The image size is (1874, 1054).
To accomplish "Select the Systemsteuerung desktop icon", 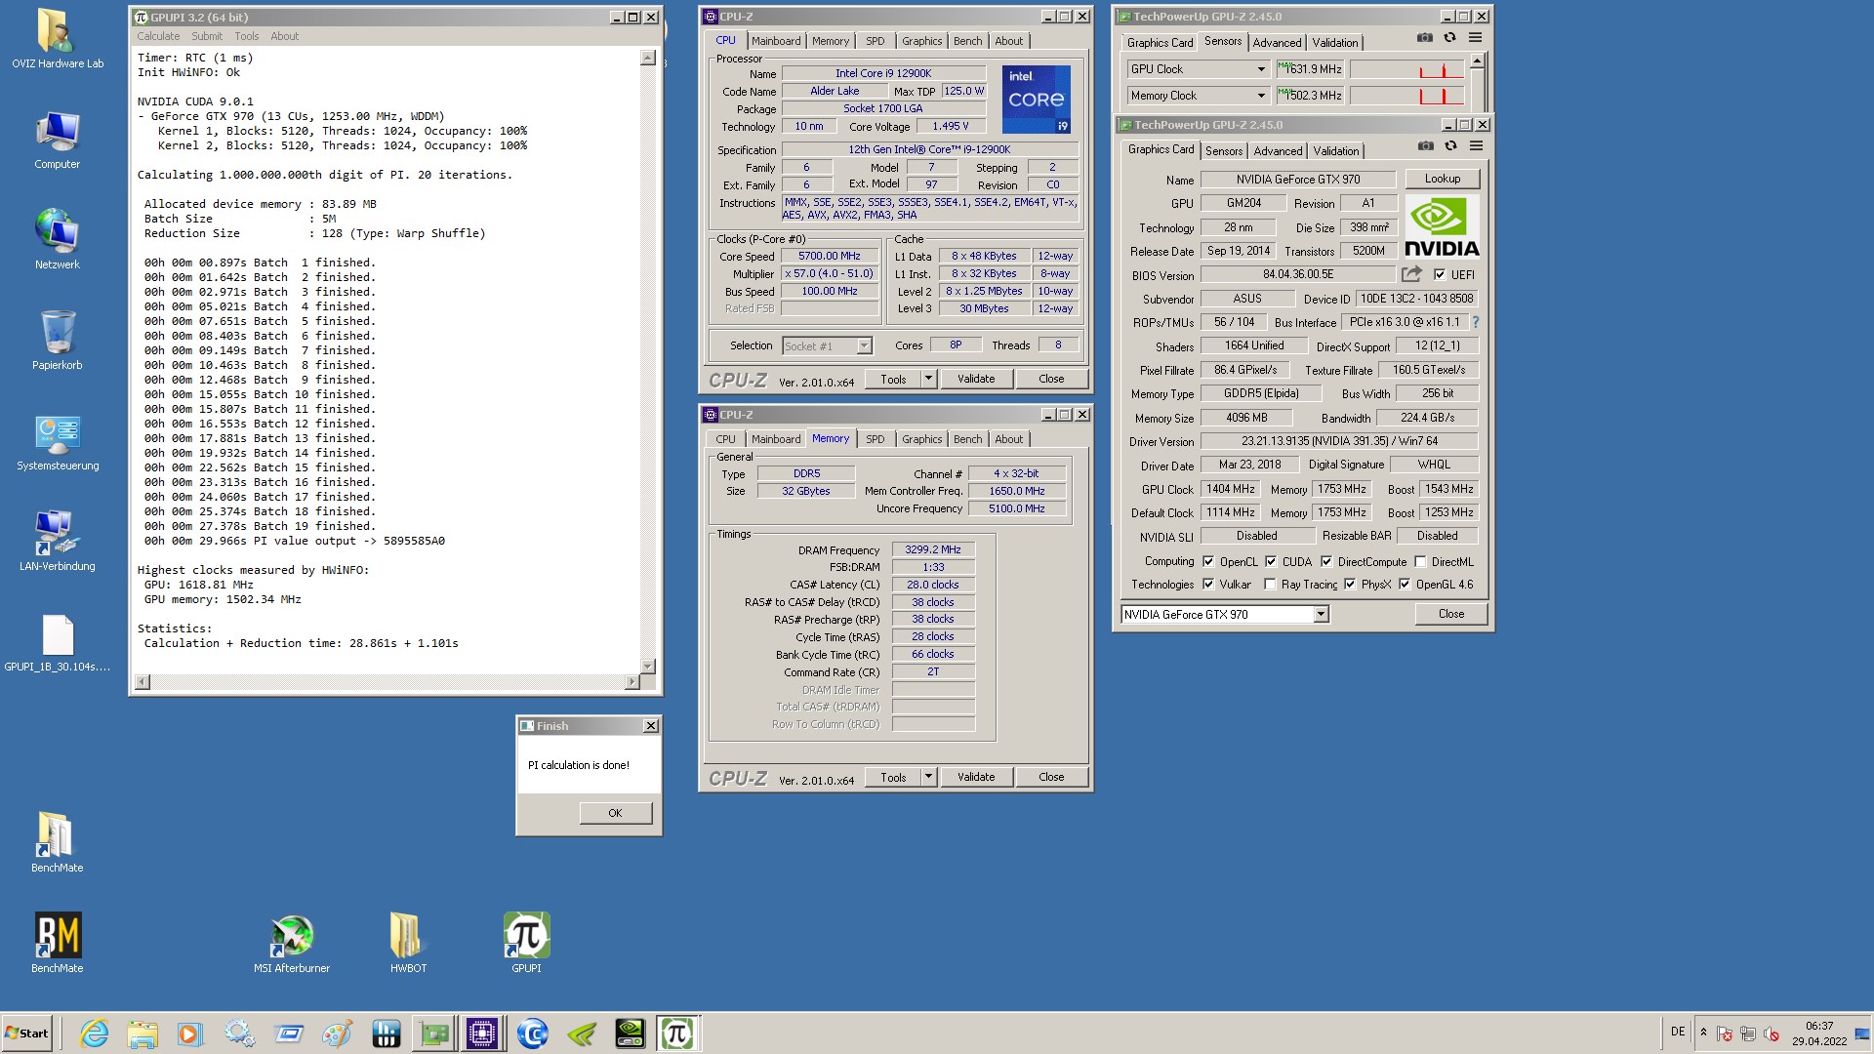I will pos(58,443).
